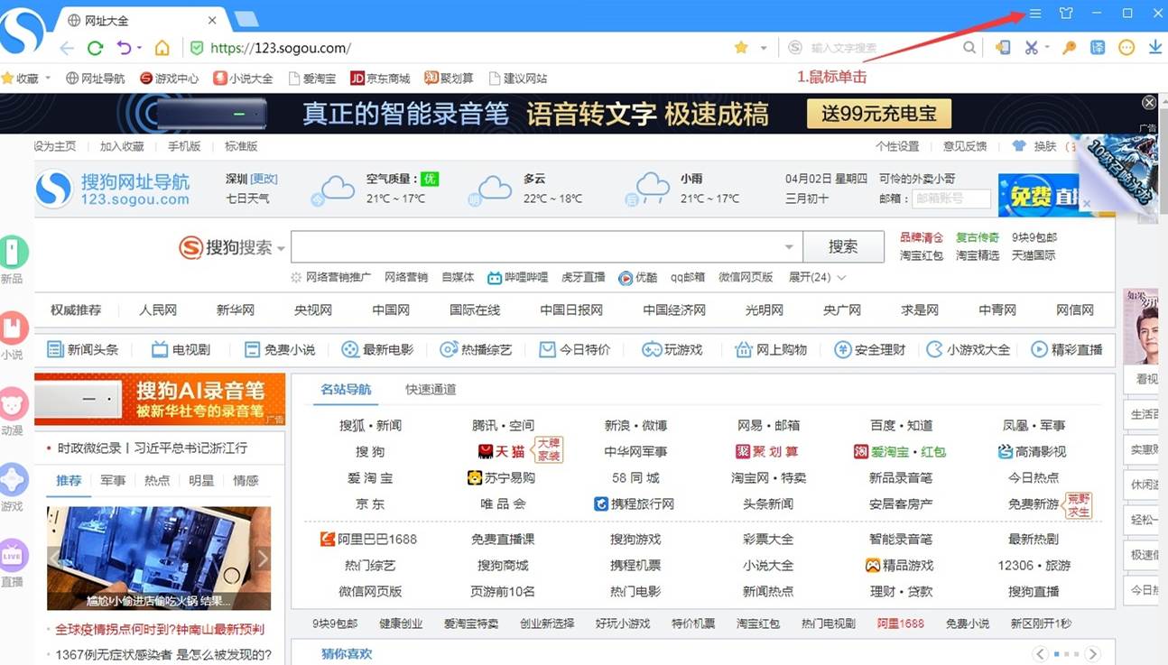Reload the page with the green refresh icon
The image size is (1168, 665).
pos(95,48)
